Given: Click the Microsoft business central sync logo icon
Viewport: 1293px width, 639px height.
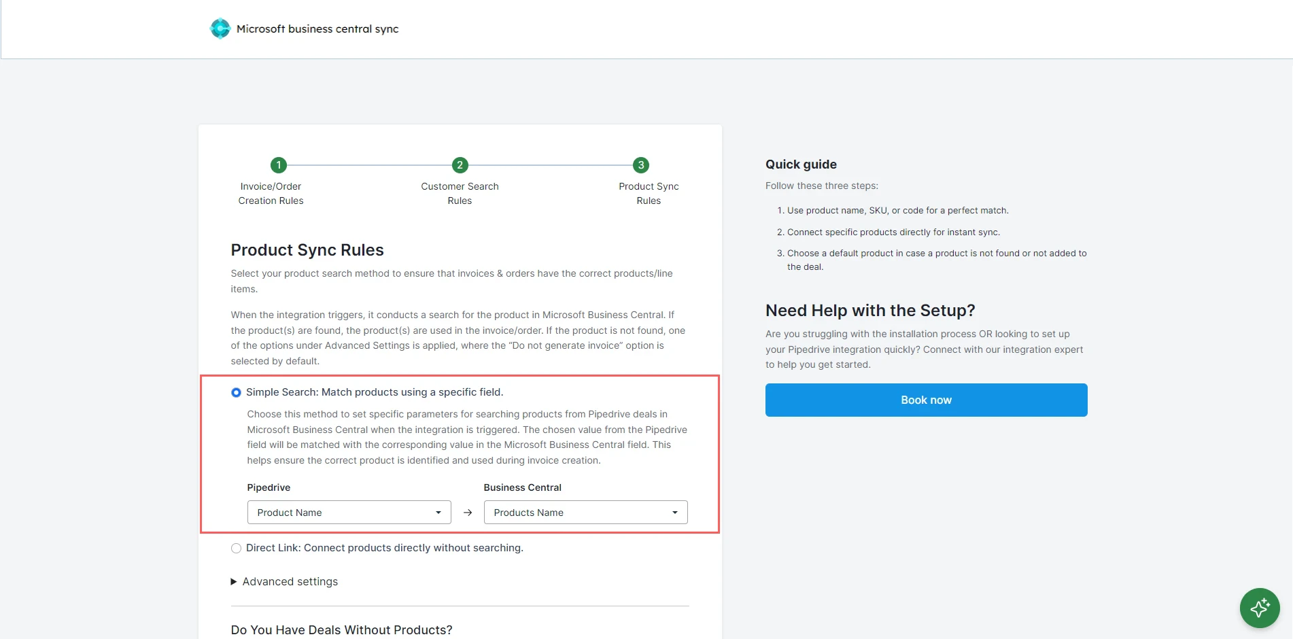Looking at the screenshot, I should (x=220, y=29).
